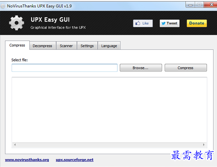Screen dimensions: 217x167
Task: Open the Language tab
Action: 109,46
